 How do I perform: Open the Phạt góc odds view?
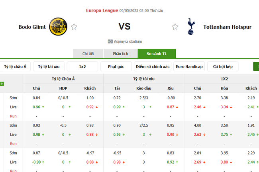pyautogui.click(x=116, y=66)
